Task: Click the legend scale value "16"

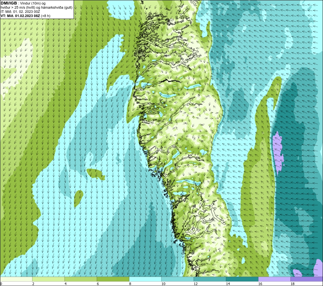Action: 260,284
